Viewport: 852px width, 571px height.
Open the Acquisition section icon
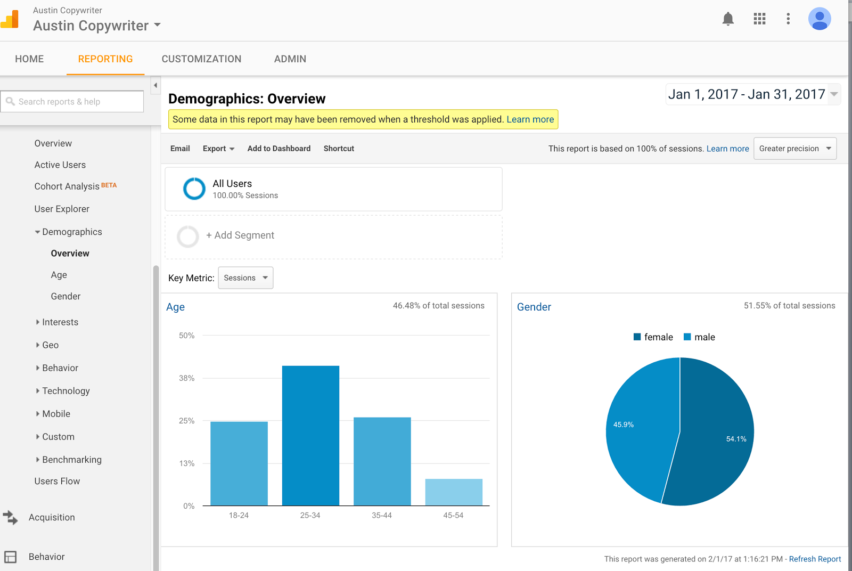pos(10,517)
